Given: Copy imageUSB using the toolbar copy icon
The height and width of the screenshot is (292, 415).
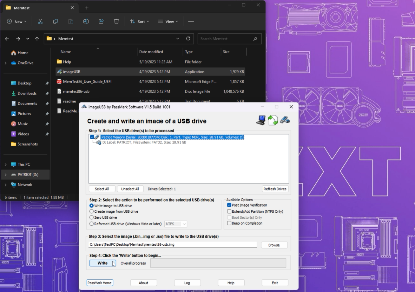Looking at the screenshot, I should 55,21.
